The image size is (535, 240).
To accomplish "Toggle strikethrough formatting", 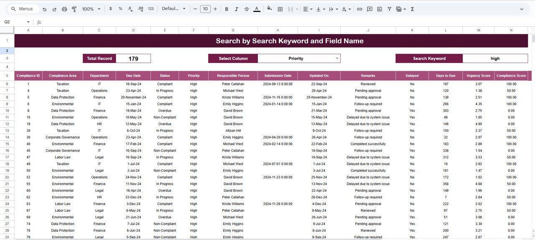I will point(246,9).
